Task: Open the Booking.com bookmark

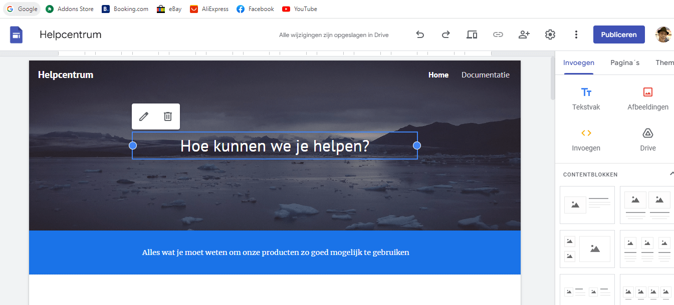Action: (125, 9)
